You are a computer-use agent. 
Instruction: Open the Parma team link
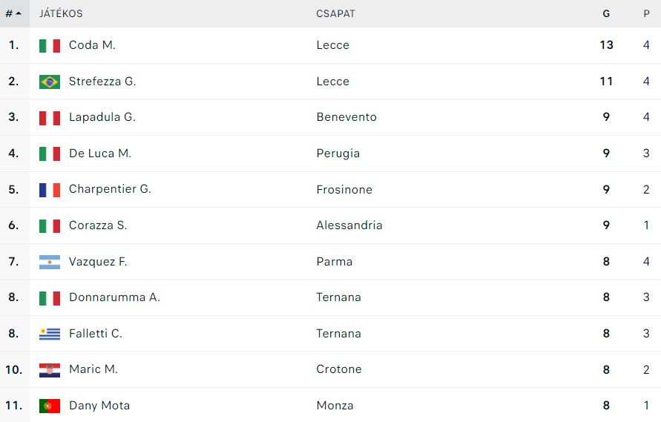335,262
